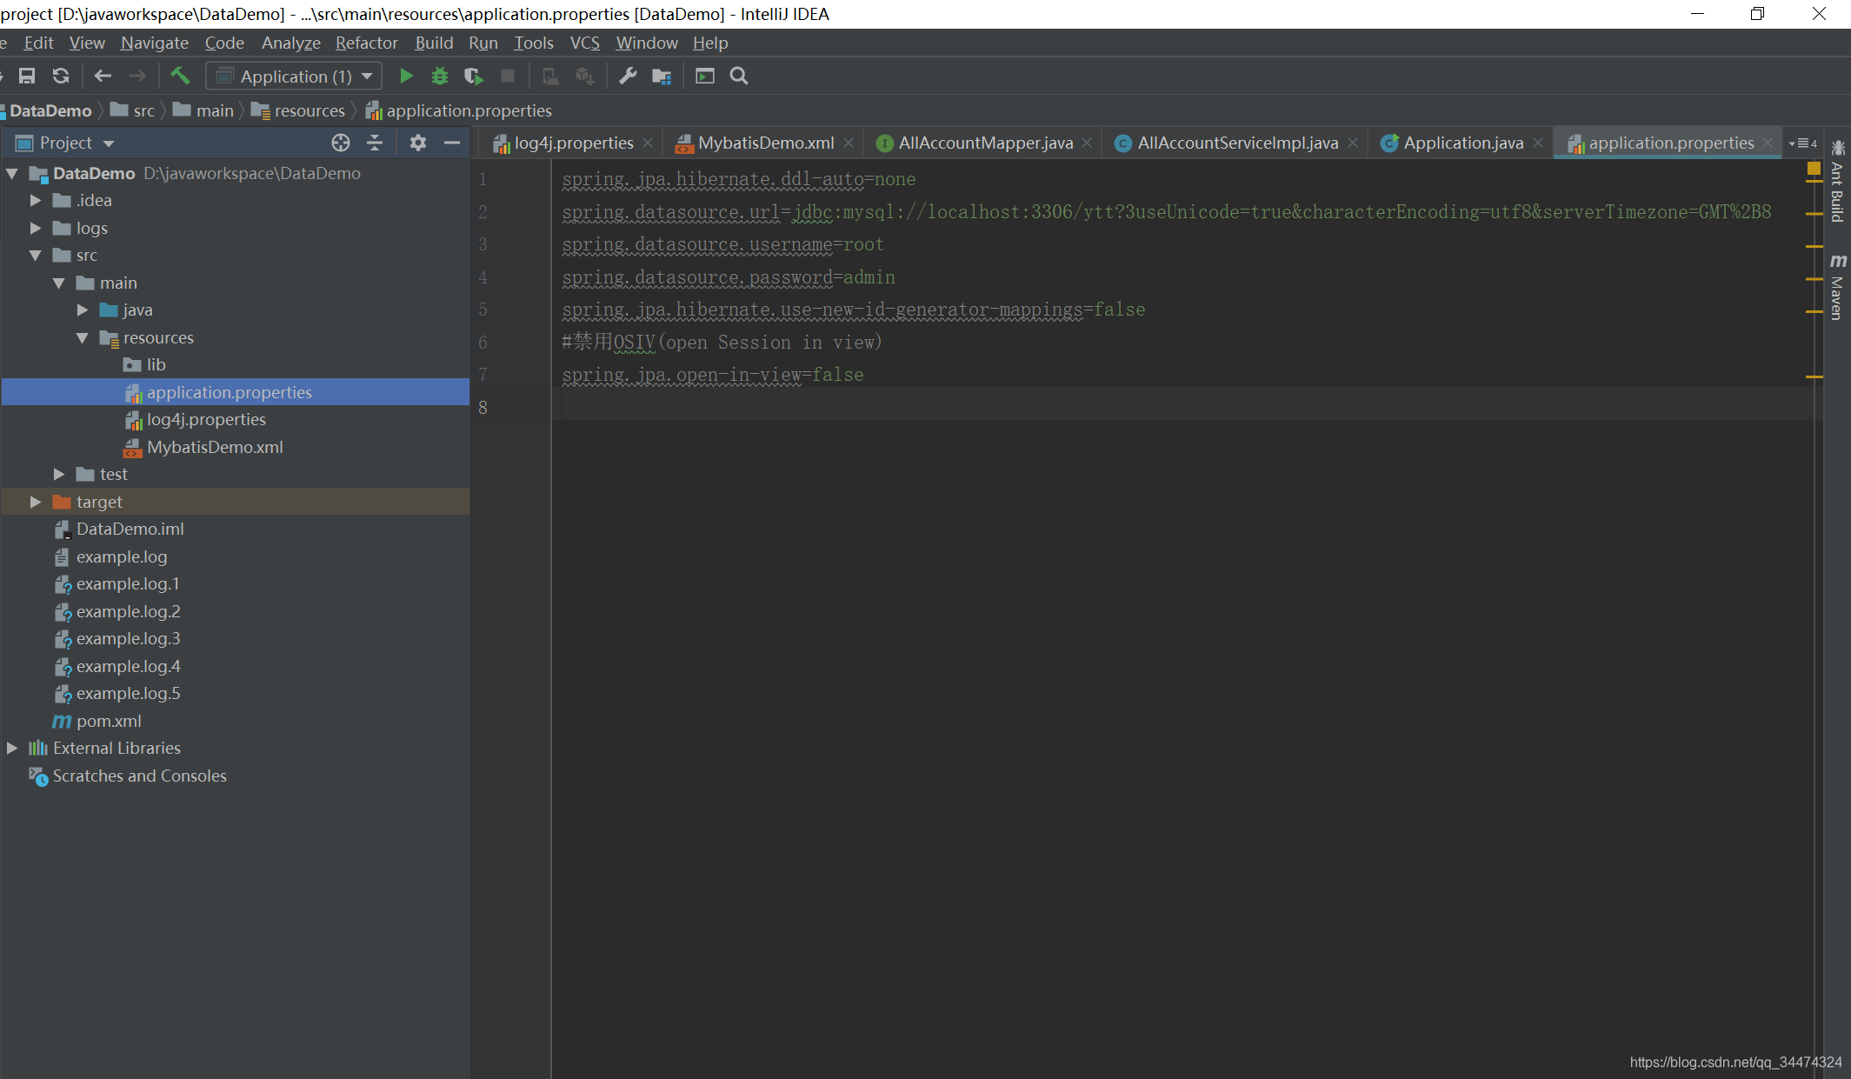
Task: Open the Maven tool window
Action: (1837, 287)
